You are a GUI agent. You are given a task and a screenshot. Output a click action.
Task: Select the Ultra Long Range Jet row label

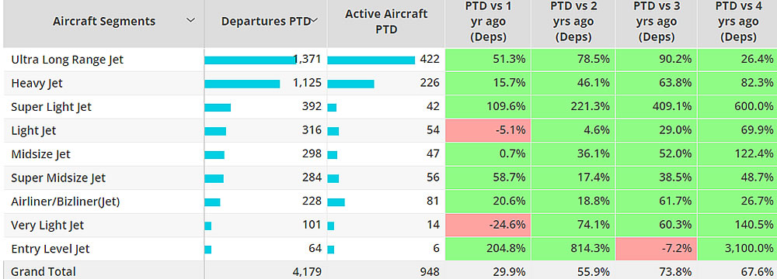[68, 60]
